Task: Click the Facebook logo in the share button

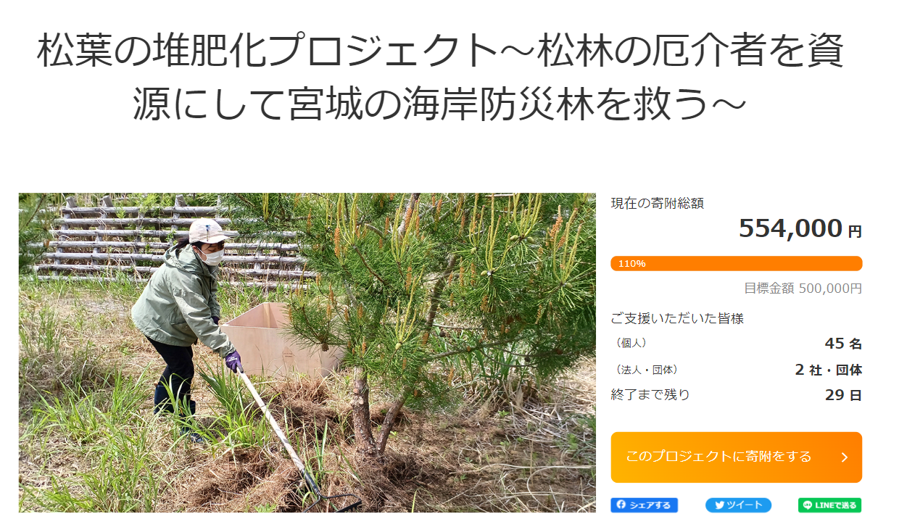Action: point(621,505)
